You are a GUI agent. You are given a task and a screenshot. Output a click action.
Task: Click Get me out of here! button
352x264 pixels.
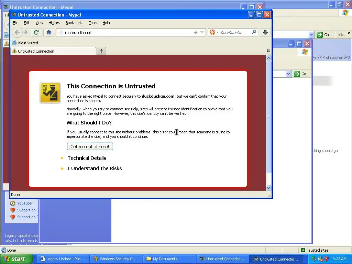[x=90, y=146]
